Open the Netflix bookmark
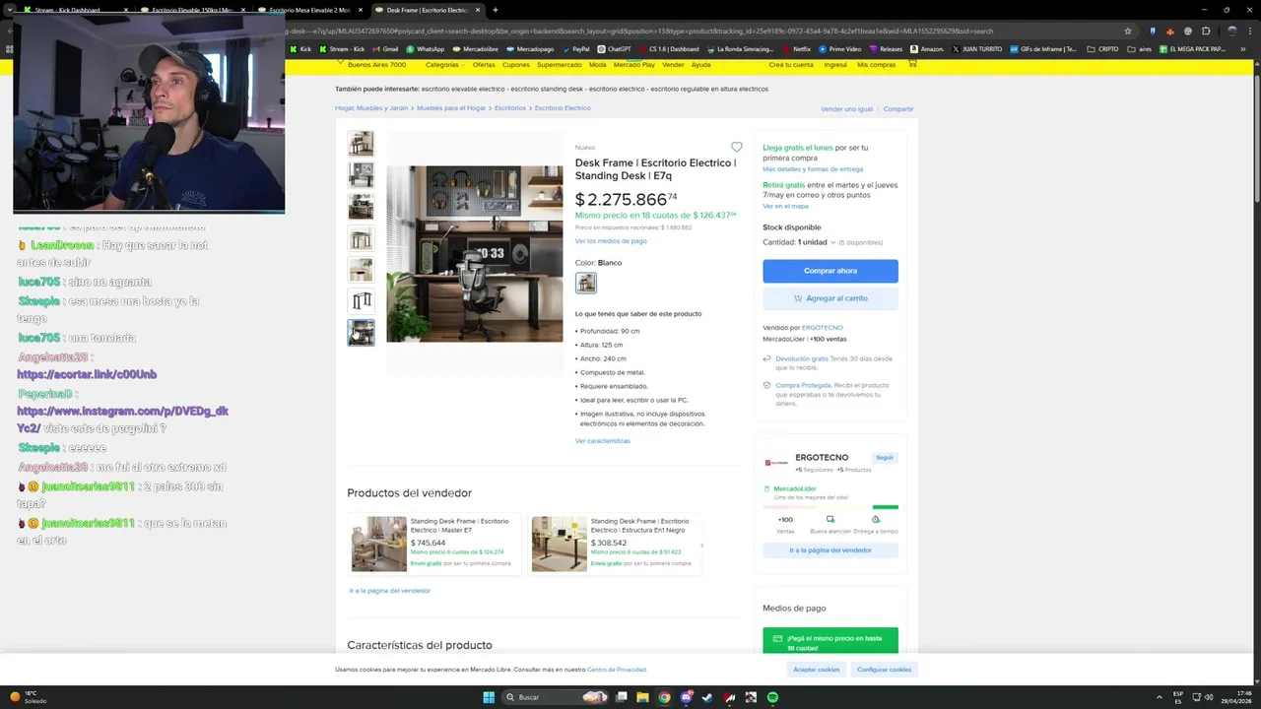1261x709 pixels. (x=797, y=48)
